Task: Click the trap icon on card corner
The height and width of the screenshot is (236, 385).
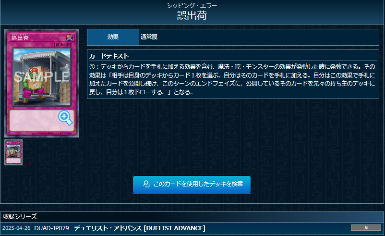Action: point(70,37)
